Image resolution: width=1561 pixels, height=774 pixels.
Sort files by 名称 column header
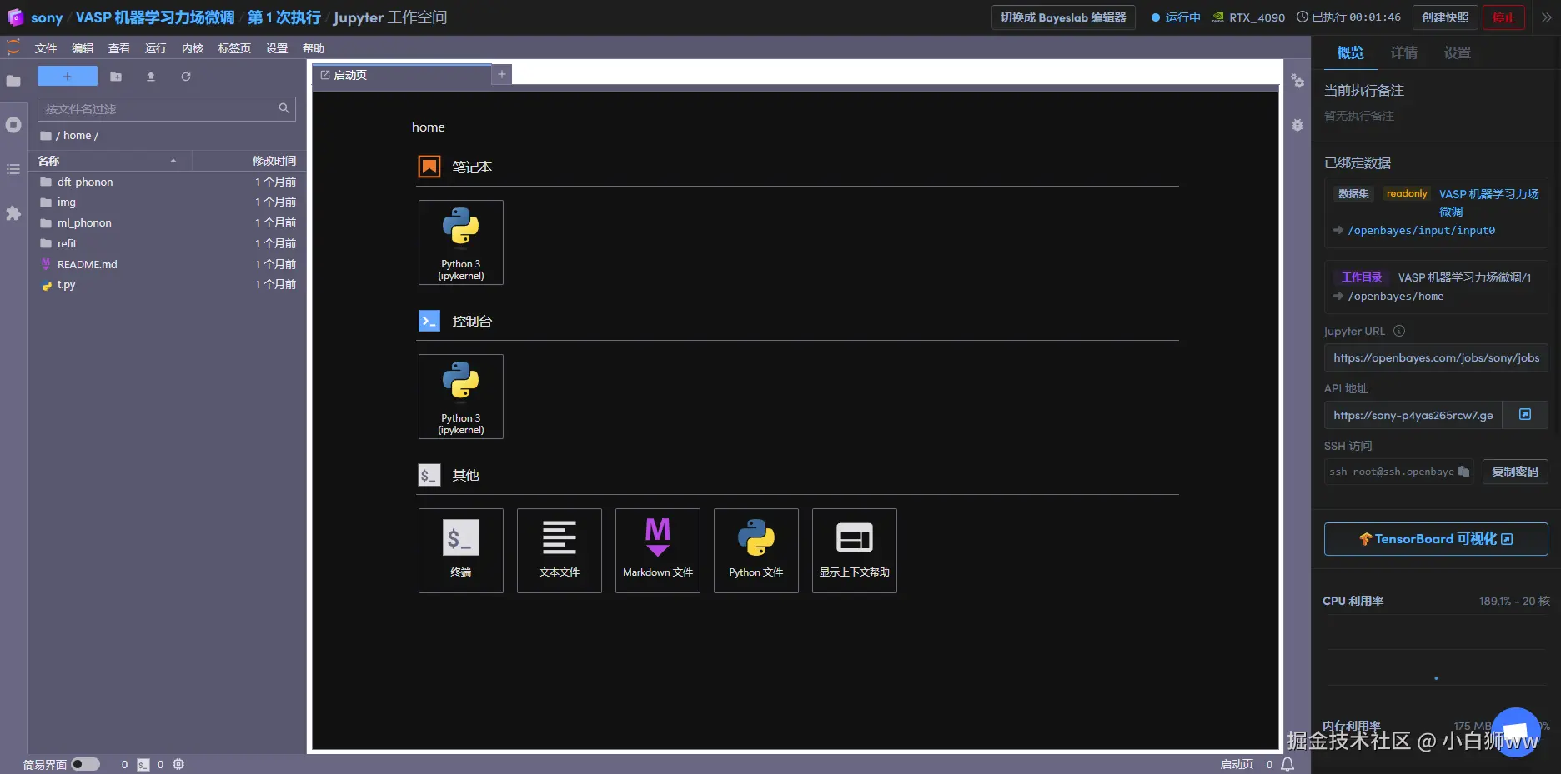[x=109, y=161]
